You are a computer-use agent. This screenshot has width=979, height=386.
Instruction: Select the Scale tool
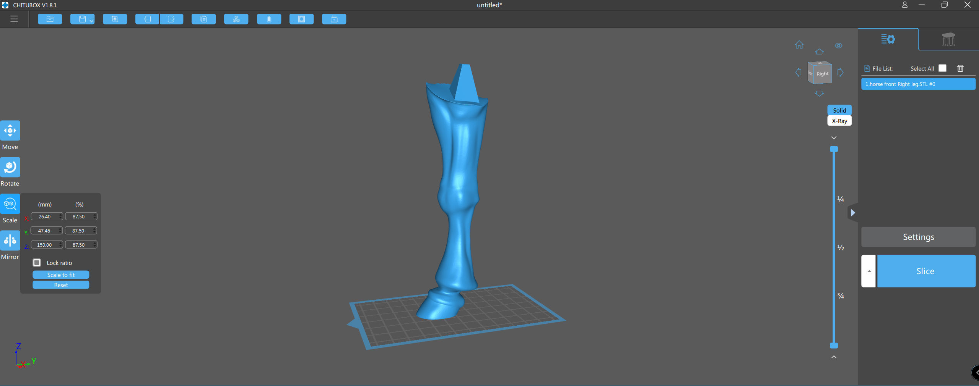(x=10, y=204)
